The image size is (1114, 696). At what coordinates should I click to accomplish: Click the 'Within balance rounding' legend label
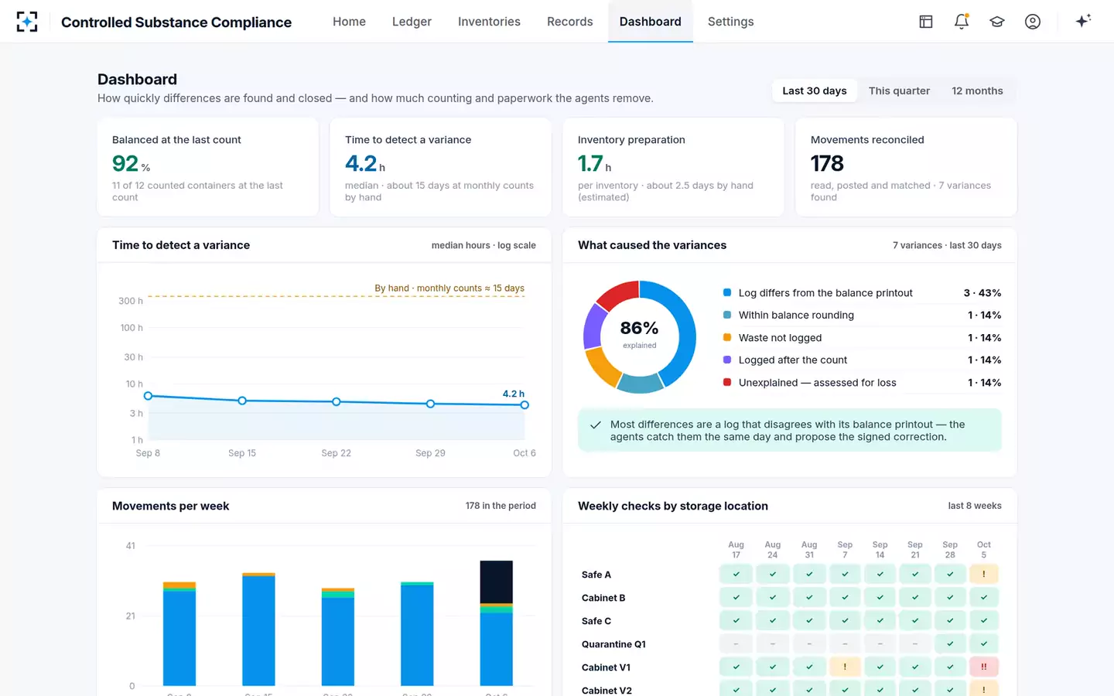click(x=796, y=315)
